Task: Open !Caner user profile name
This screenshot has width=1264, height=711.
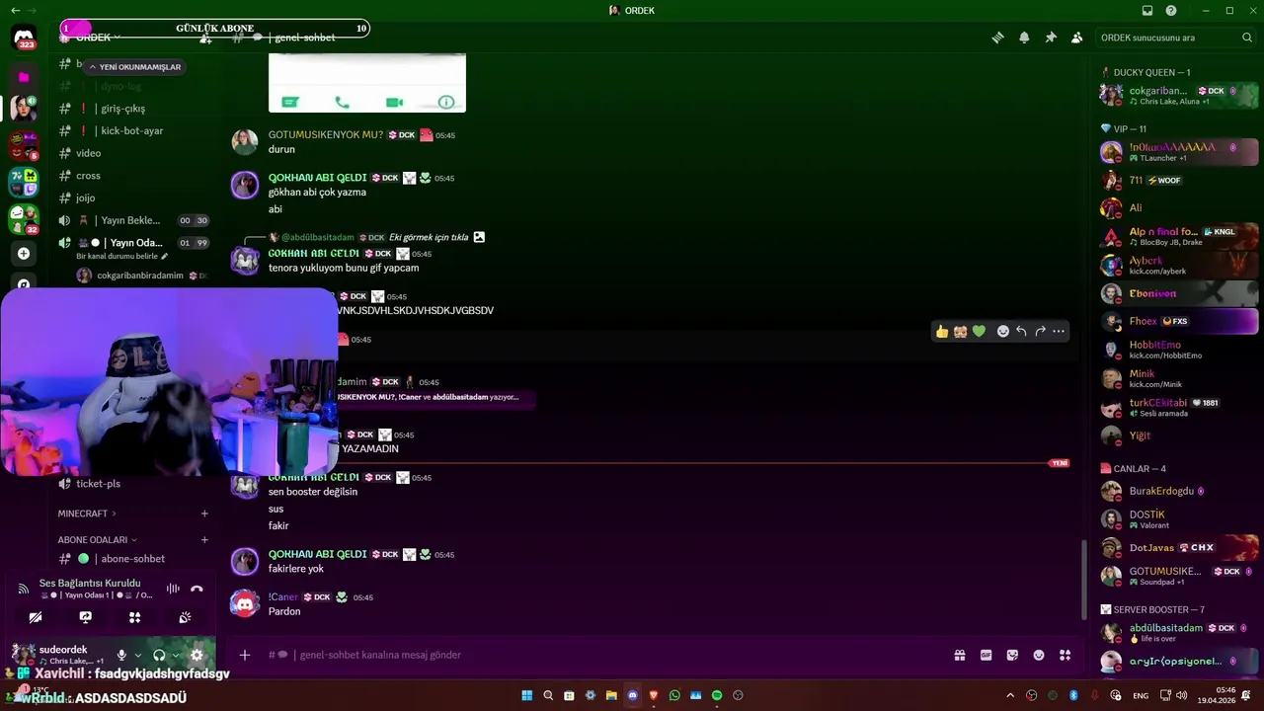Action: (283, 597)
